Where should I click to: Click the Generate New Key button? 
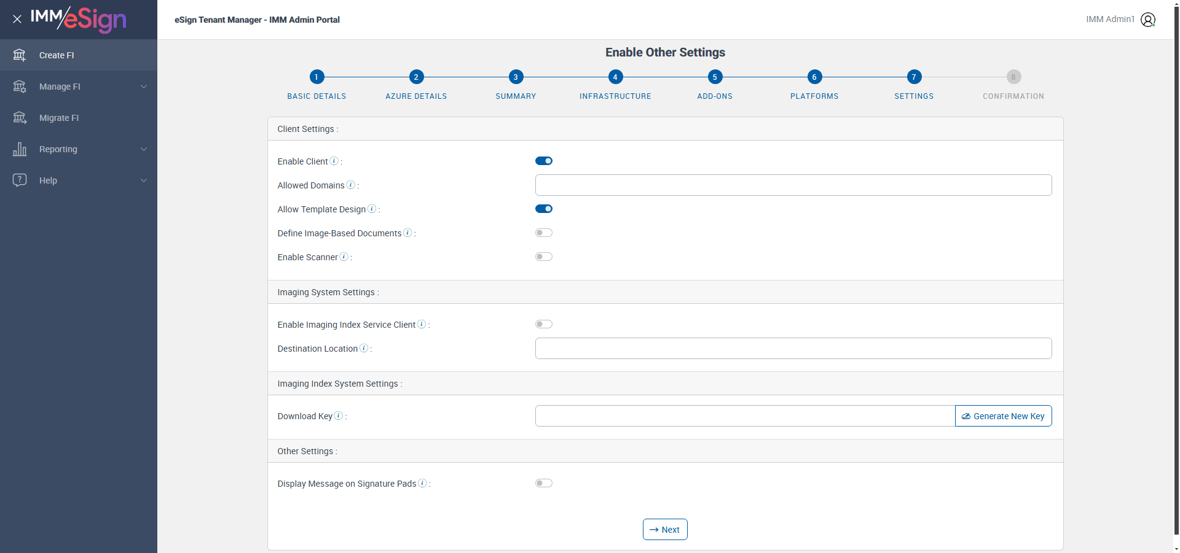click(1003, 416)
